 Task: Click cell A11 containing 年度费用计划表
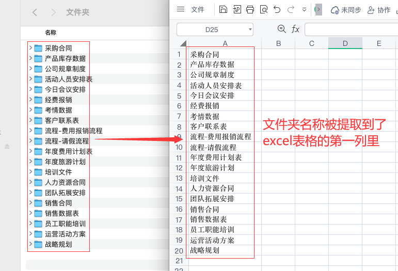point(225,157)
